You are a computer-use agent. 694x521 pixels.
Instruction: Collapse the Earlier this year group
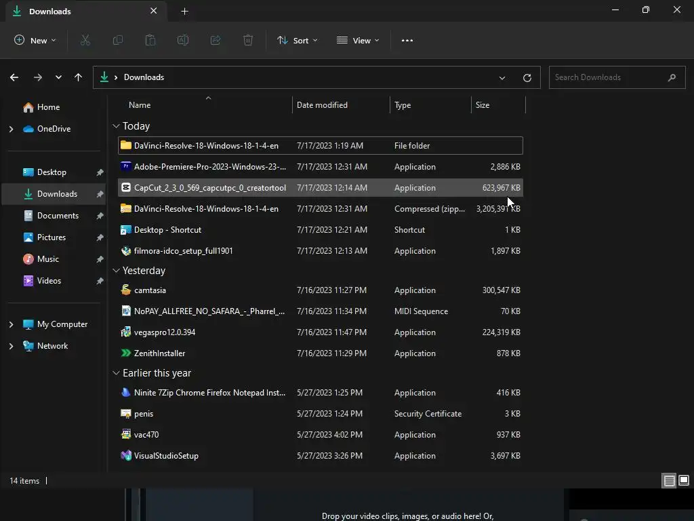116,373
